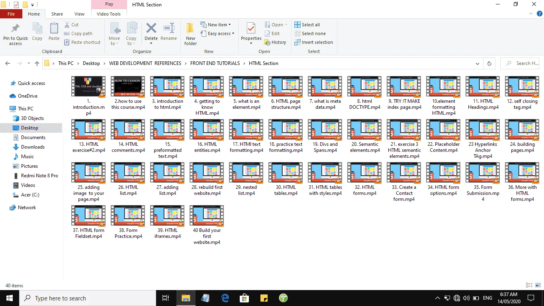This screenshot has height=306, width=544.
Task: Open the Play contextual tab header
Action: (109, 4)
